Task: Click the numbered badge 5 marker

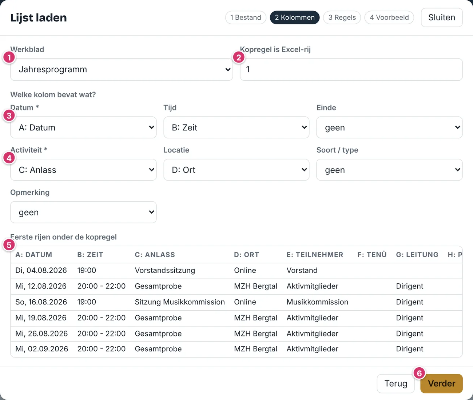Action: click(9, 245)
